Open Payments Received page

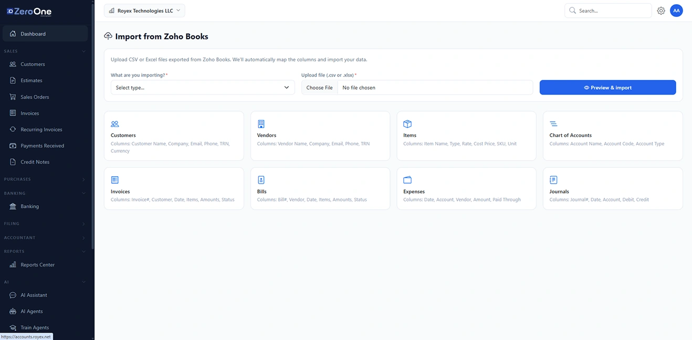(45, 145)
